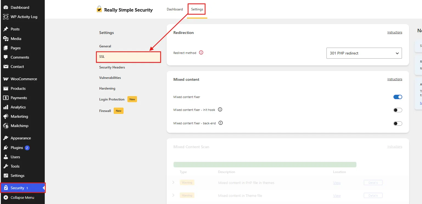Click the Mixed Content Scan heading
The image size is (422, 204).
point(191,147)
